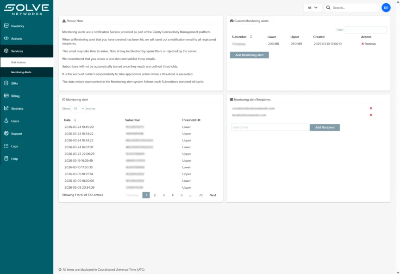This screenshot has height=274, width=400.
Task: Sort the Subscriber column in Current Monitoring alerts
Action: 250,37
